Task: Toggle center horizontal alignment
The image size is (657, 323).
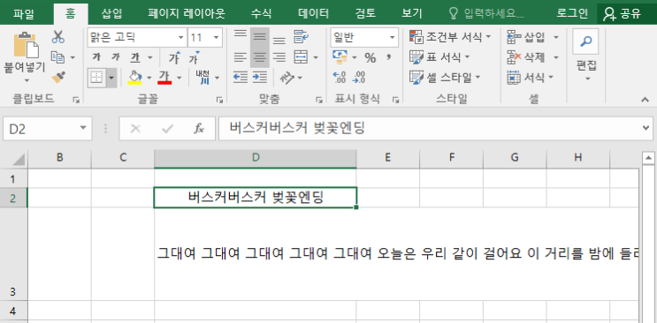Action: tap(260, 57)
